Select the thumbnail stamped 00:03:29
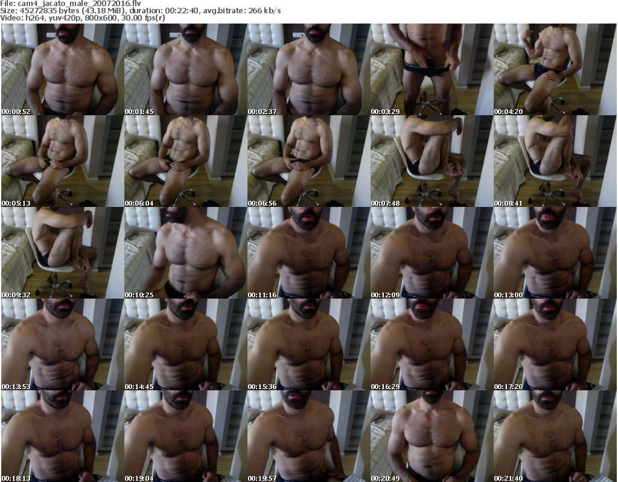Viewport: 618px width, 482px height. pos(432,69)
